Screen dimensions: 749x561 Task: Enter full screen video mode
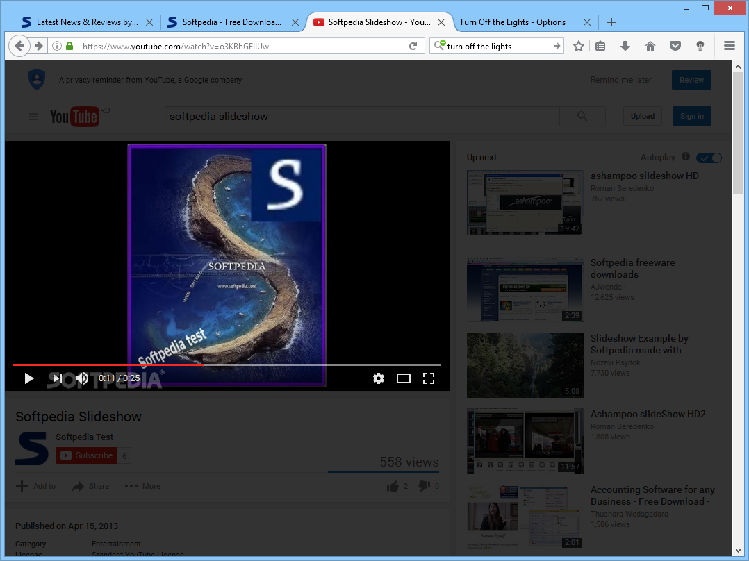(x=429, y=378)
